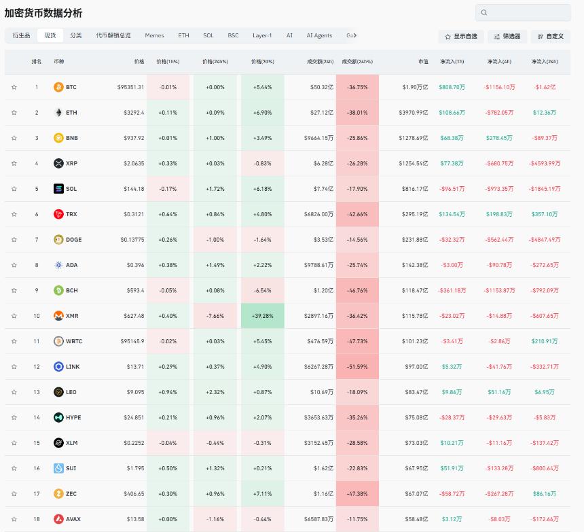Click the -51.59% volume cell for LINK

357,367
